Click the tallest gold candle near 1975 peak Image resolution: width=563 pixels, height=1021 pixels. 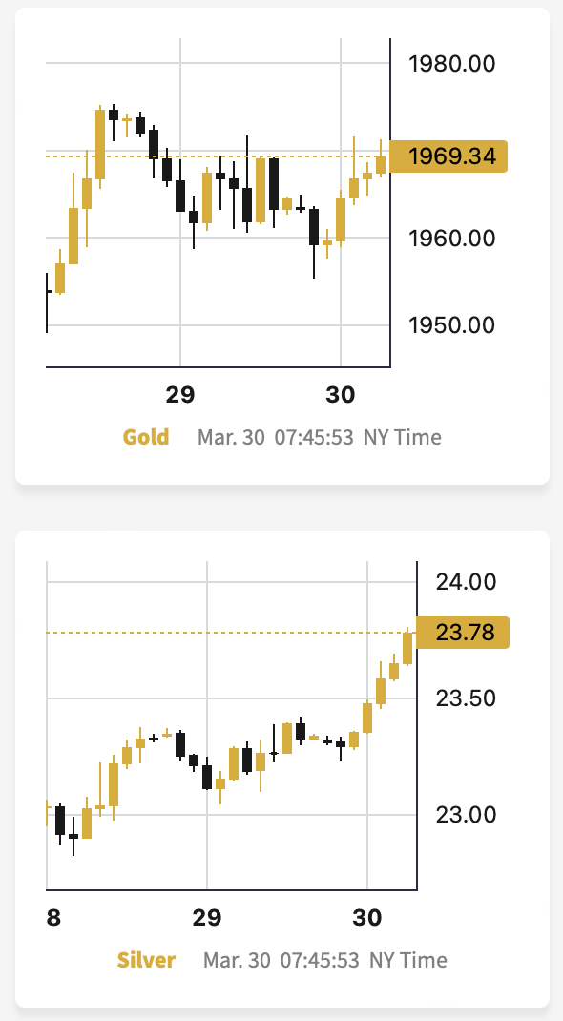(x=100, y=144)
